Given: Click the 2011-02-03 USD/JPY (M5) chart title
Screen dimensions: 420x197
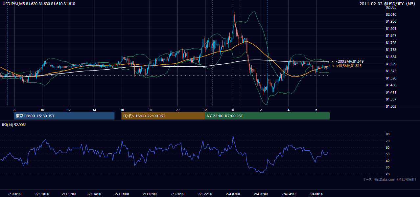Looking at the screenshot, I should tap(388, 4).
